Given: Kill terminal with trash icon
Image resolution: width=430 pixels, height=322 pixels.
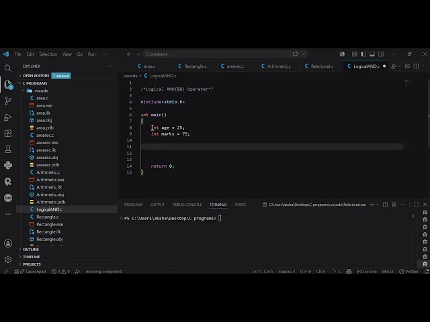Looking at the screenshot, I should tap(394, 205).
